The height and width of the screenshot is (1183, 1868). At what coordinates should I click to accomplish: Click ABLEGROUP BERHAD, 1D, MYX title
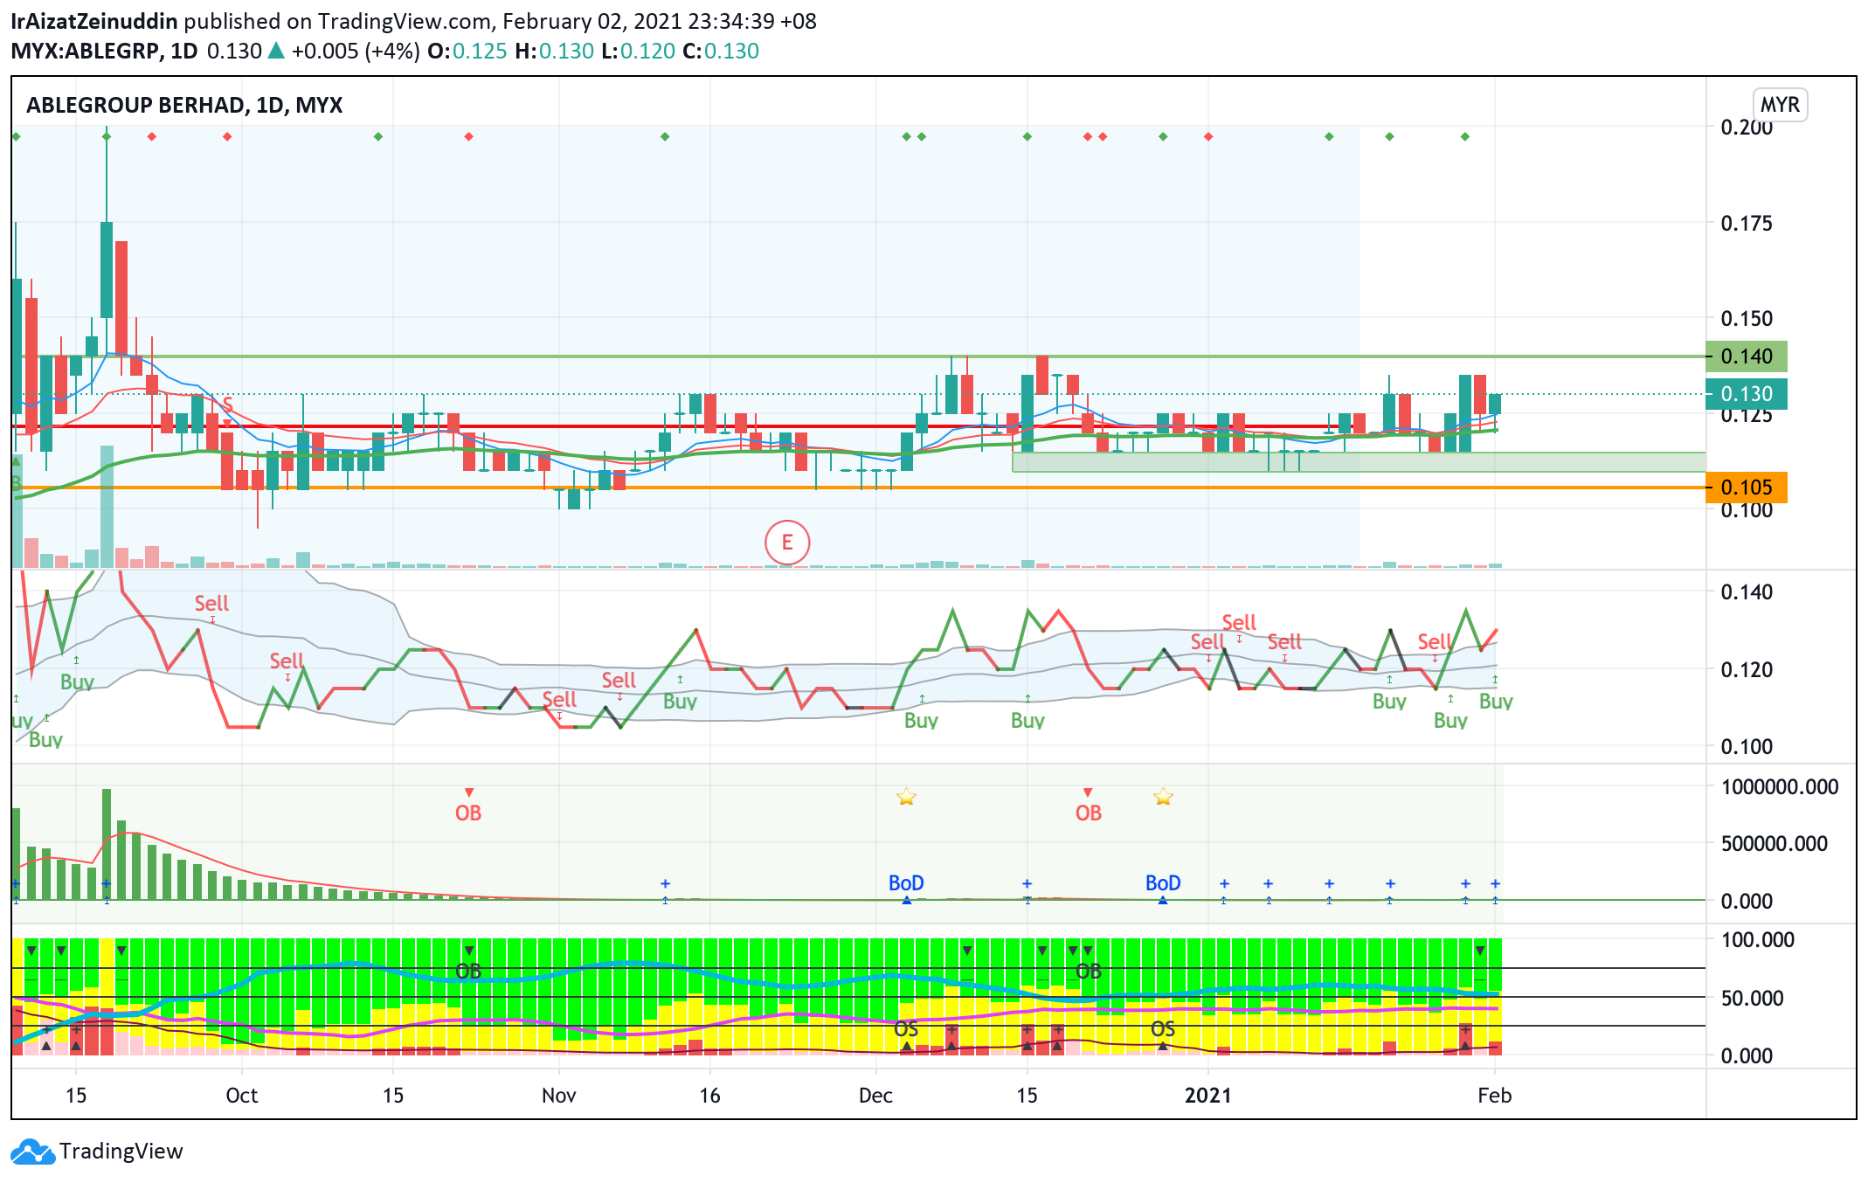tap(184, 106)
